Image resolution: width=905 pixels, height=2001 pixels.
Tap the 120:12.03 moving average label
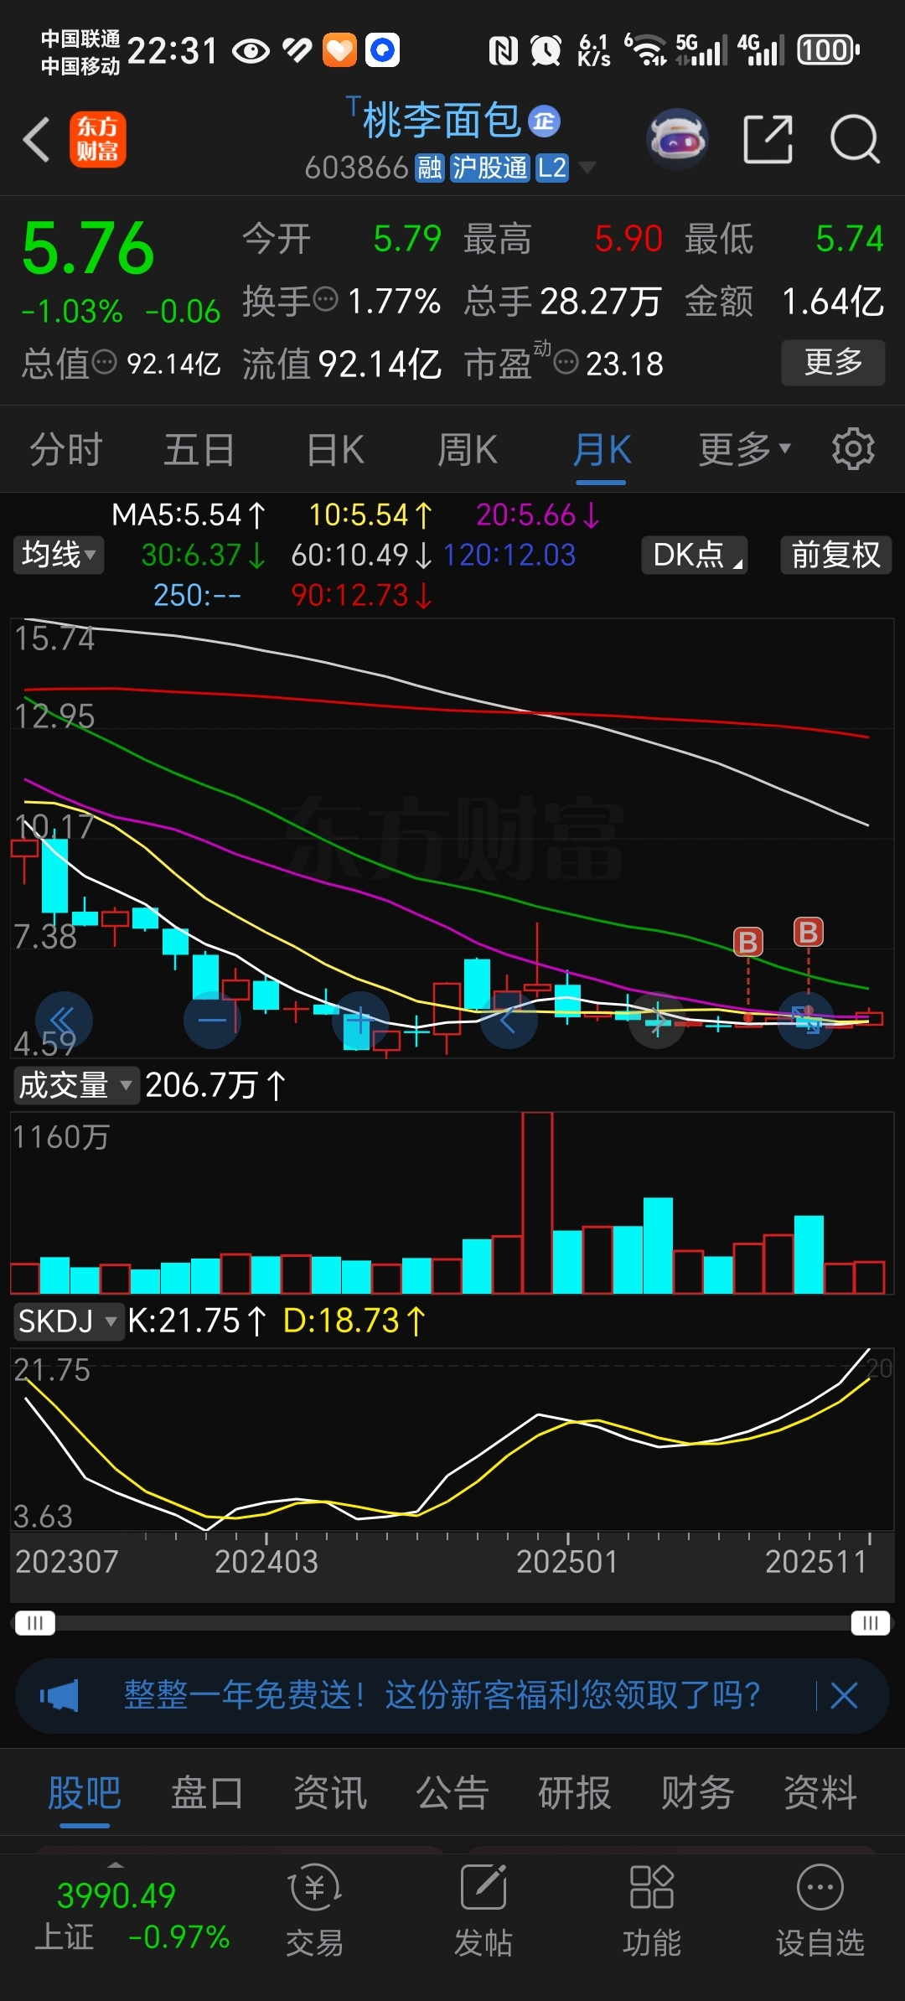509,555
